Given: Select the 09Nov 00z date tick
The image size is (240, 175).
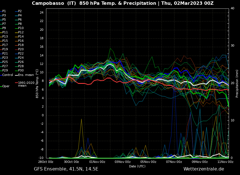Looking at the screenshot, I should (200, 162).
